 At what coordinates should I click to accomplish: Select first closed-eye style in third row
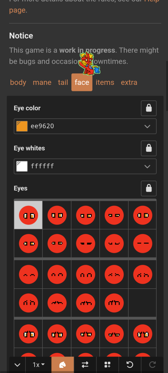(x=28, y=274)
